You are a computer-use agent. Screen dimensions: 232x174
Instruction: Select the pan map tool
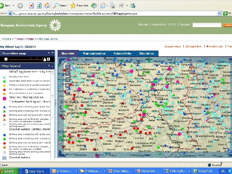tap(68, 79)
